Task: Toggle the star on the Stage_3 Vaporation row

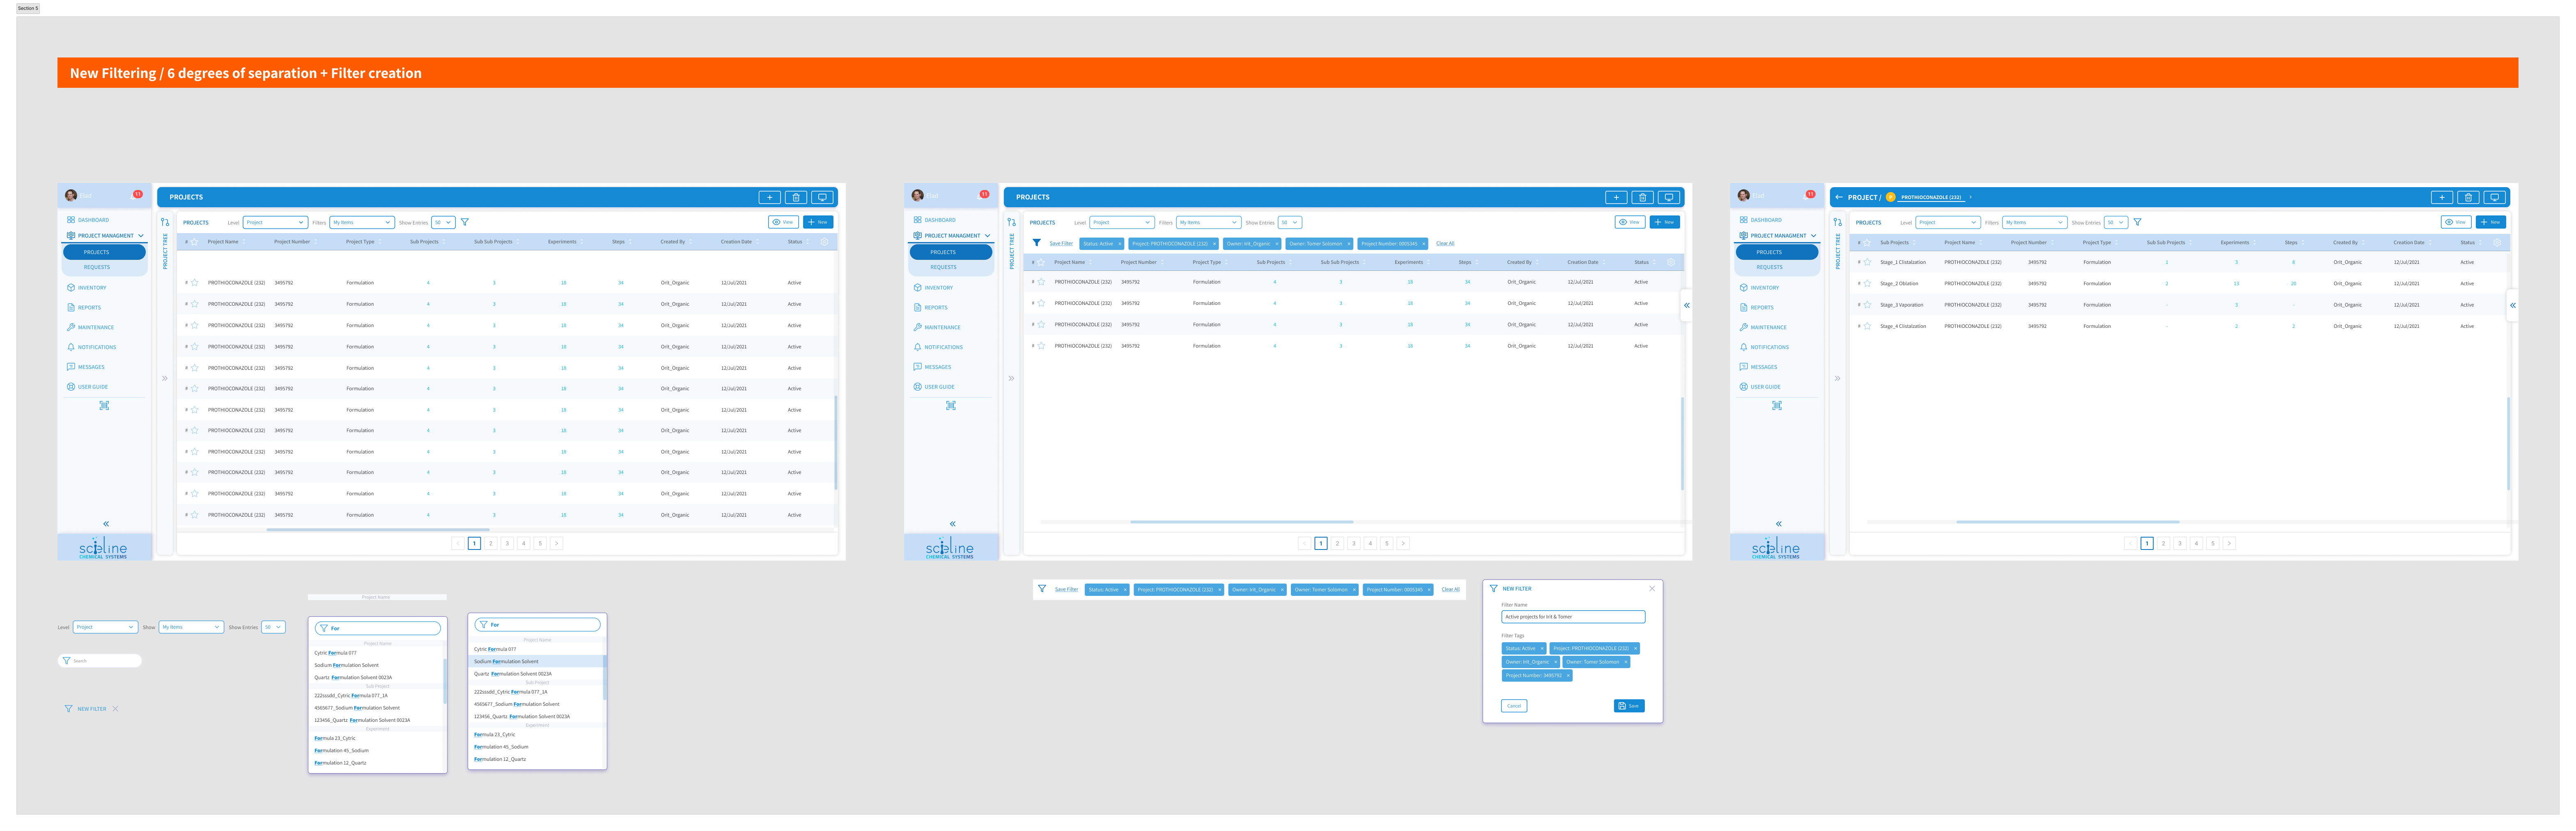Action: (x=1867, y=305)
